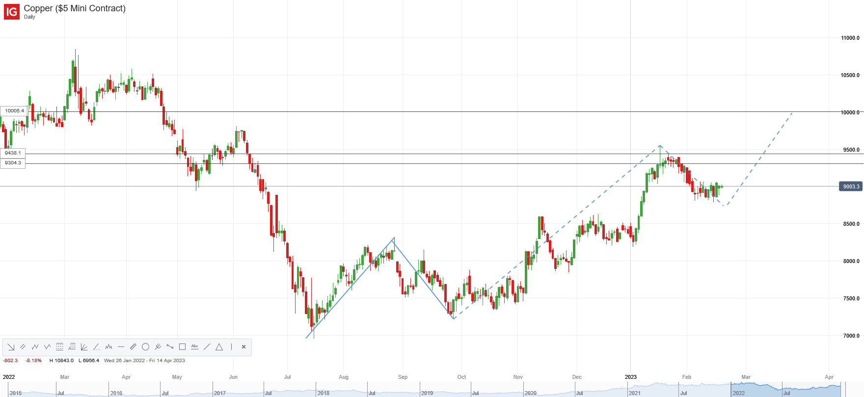The width and height of the screenshot is (864, 397).
Task: Select the Fibonacci retracement tool
Action: pos(60,347)
